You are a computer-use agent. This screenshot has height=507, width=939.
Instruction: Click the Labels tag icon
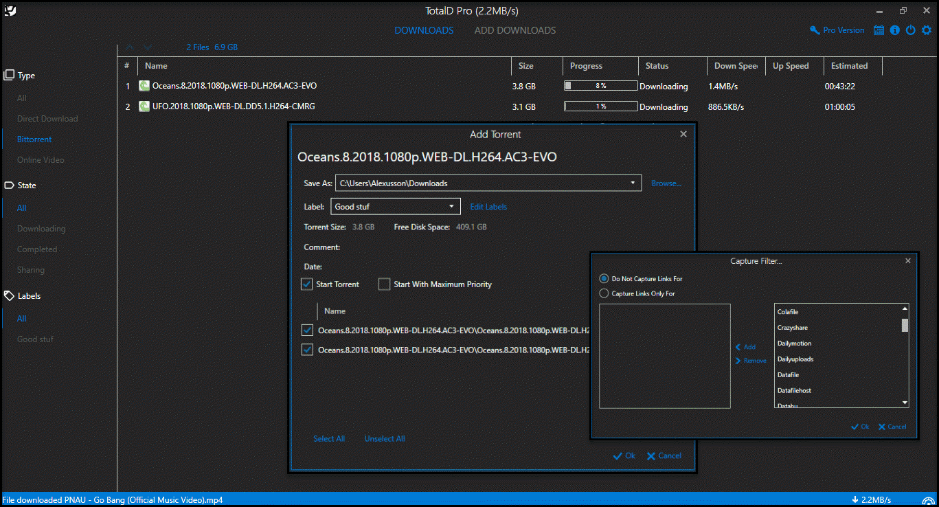(x=9, y=296)
